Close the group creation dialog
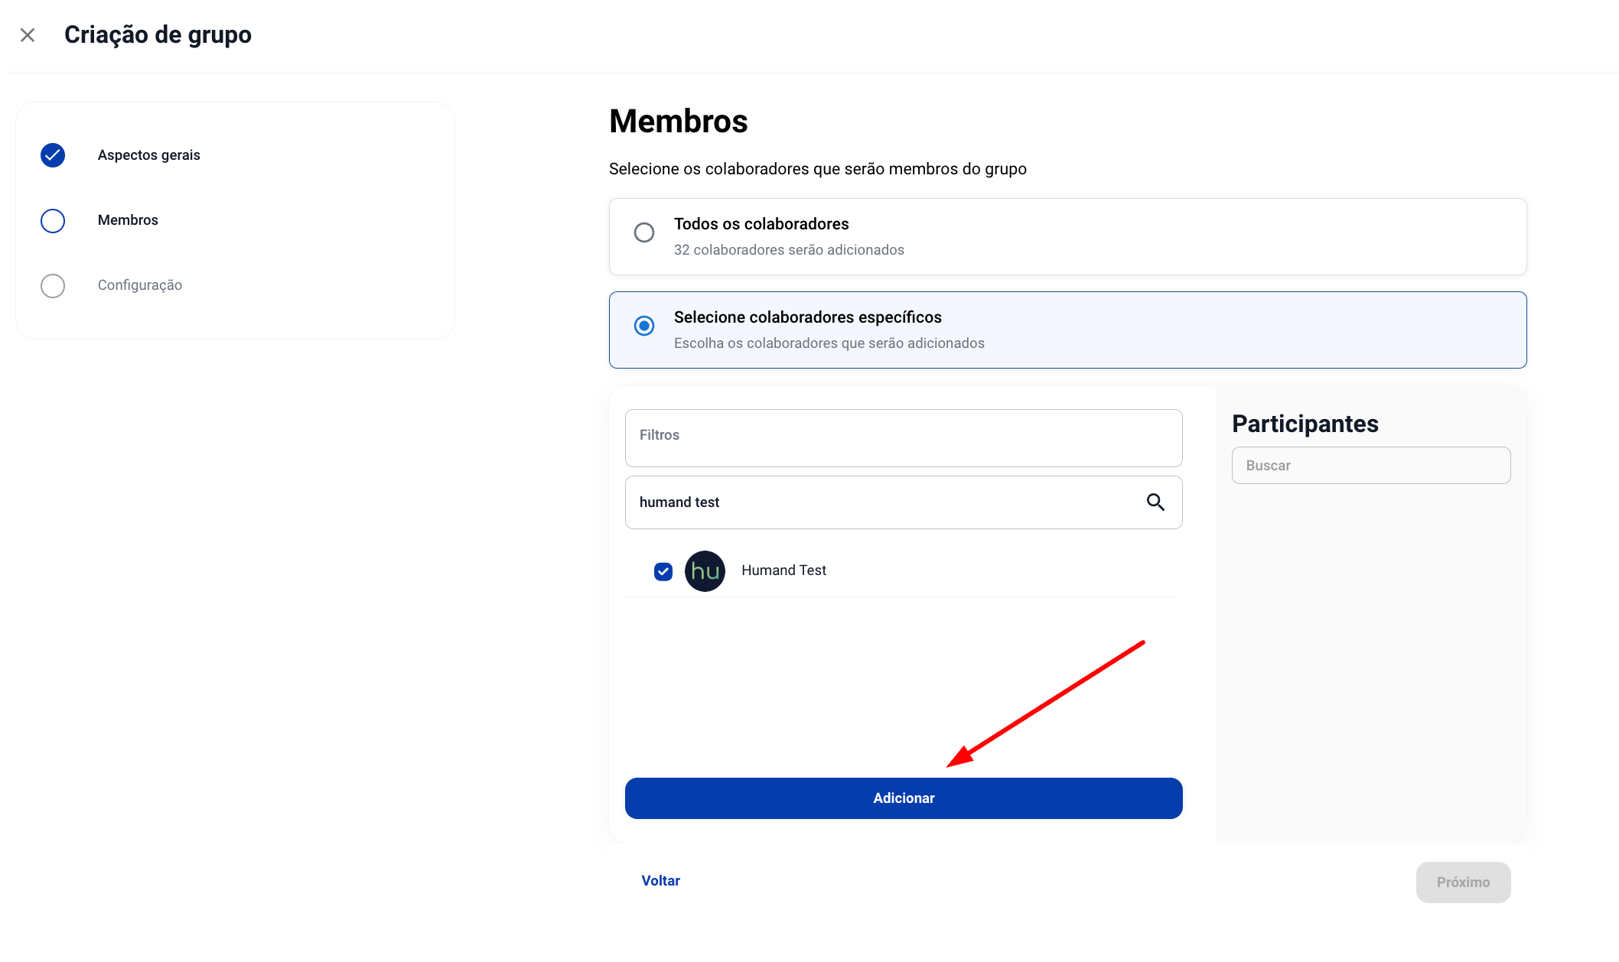The width and height of the screenshot is (1619, 962). 28,35
